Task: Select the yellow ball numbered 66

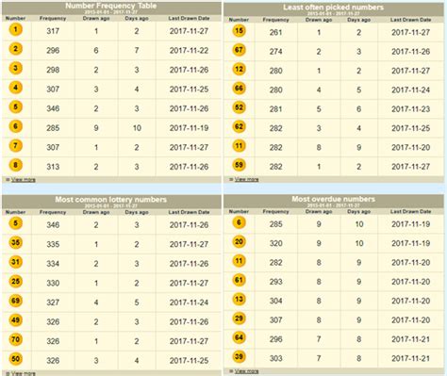Action: pos(239,89)
